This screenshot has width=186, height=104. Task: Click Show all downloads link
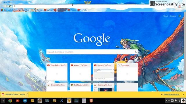tap(172, 94)
